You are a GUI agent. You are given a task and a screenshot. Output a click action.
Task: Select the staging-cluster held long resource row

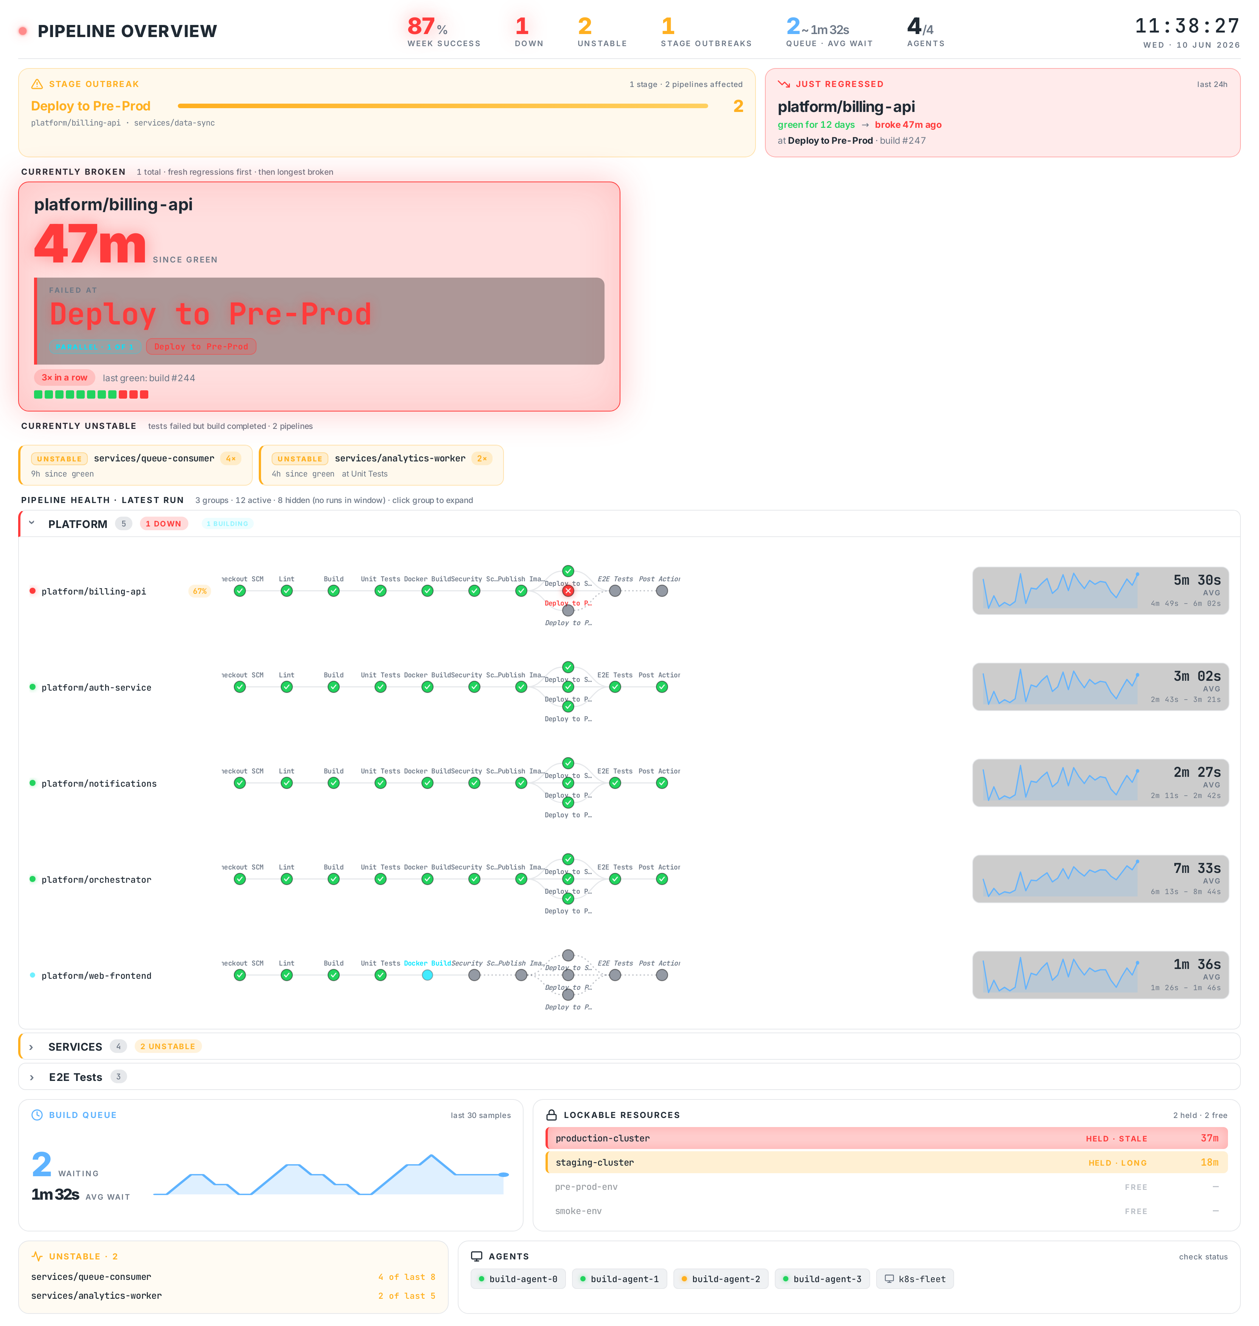point(886,1162)
